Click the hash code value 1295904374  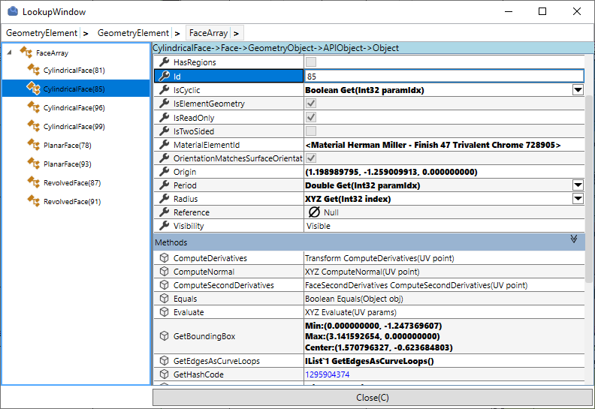click(327, 374)
